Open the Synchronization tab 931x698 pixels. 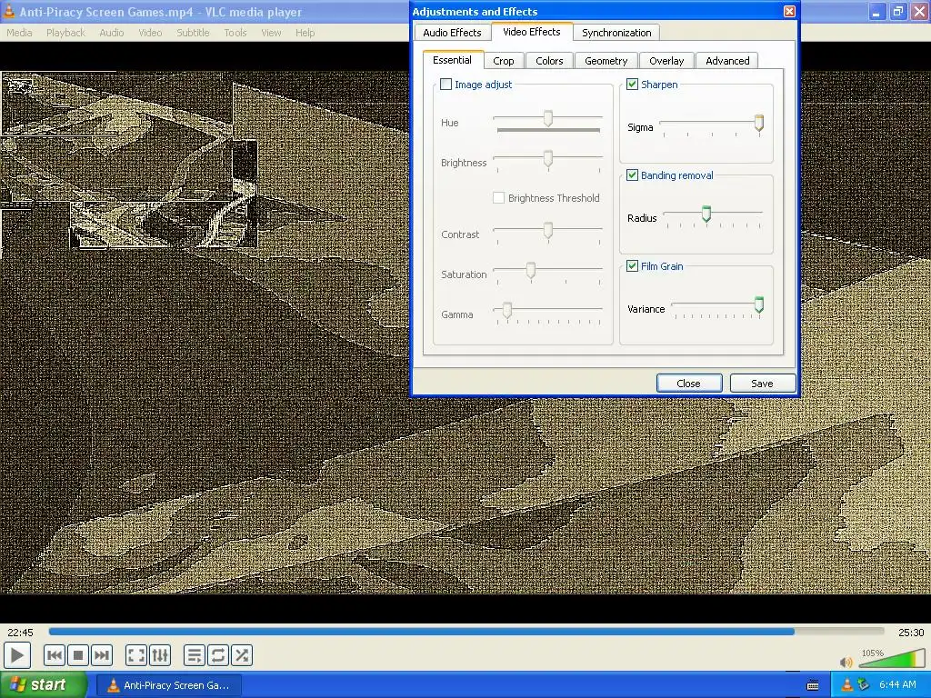616,33
